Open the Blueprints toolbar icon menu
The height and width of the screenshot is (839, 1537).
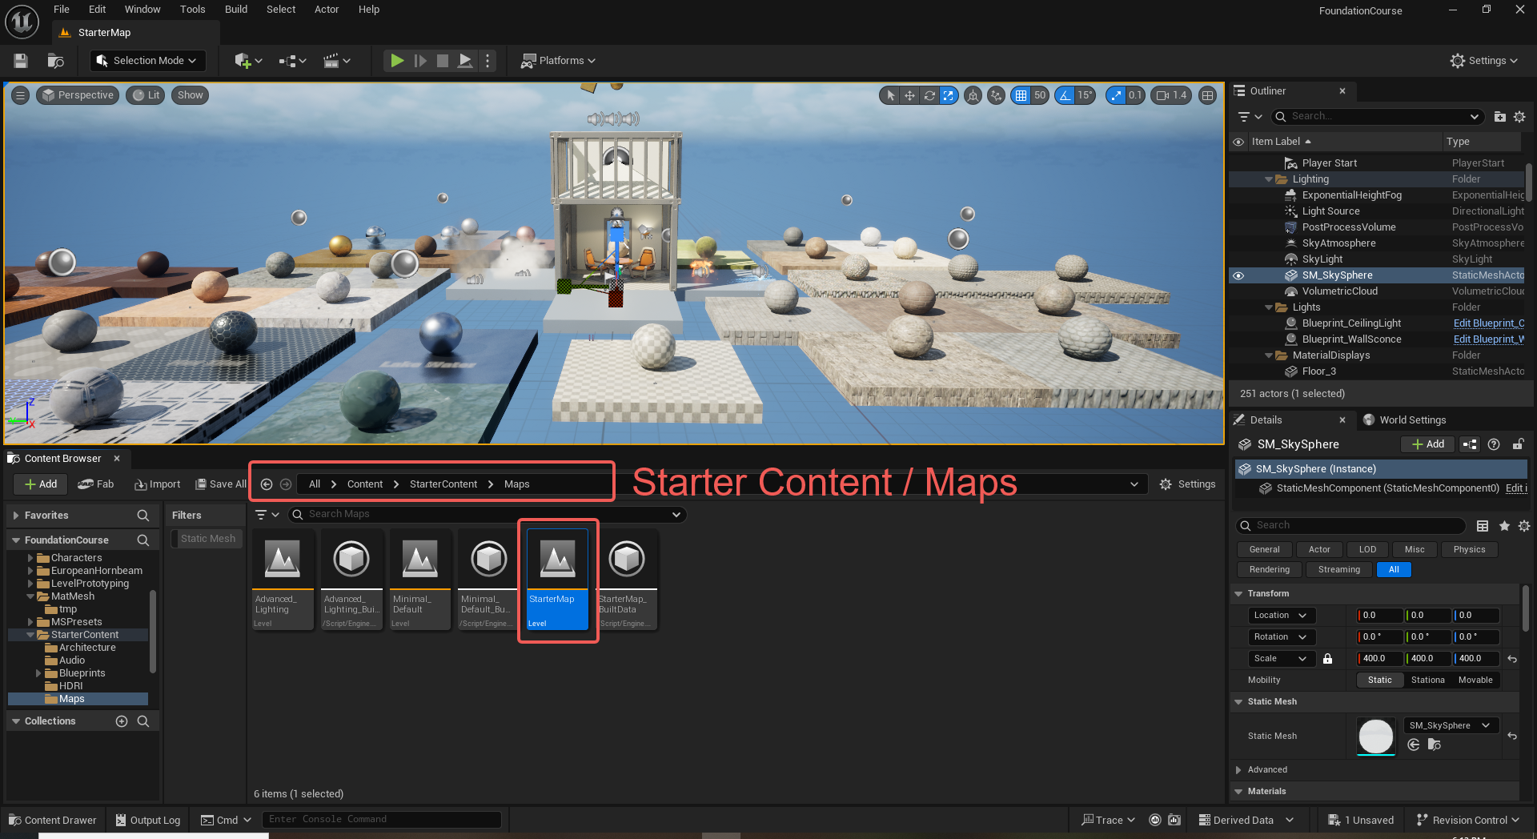[x=292, y=61]
